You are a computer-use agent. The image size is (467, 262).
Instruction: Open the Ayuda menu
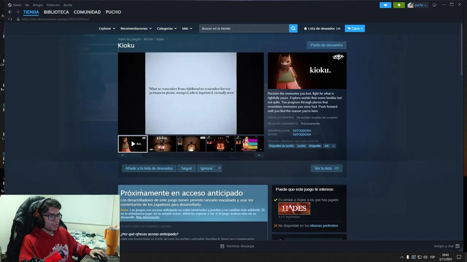pyautogui.click(x=67, y=5)
